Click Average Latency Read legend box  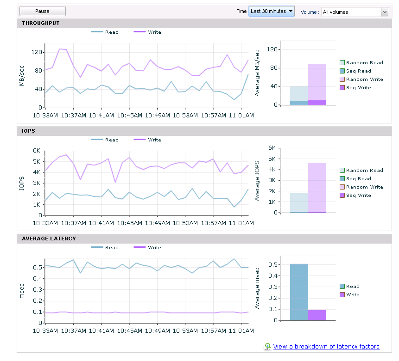(342, 287)
